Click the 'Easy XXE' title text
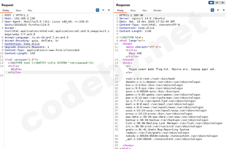Viewport: 227px width, 149px height. pos(135,54)
